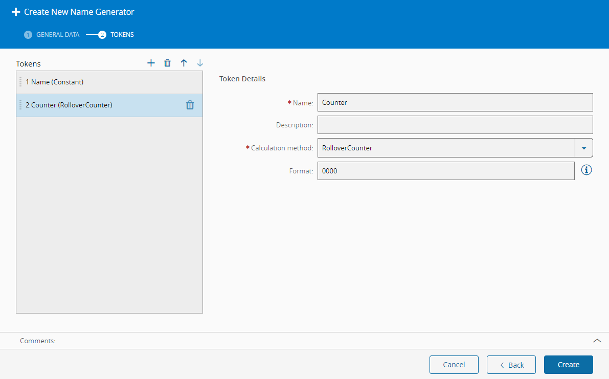Open Calculation method dropdown arrow

(583, 148)
